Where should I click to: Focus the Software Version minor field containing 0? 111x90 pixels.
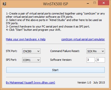coord(101,60)
